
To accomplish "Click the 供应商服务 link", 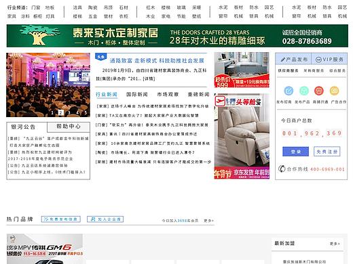I will 288,70.
